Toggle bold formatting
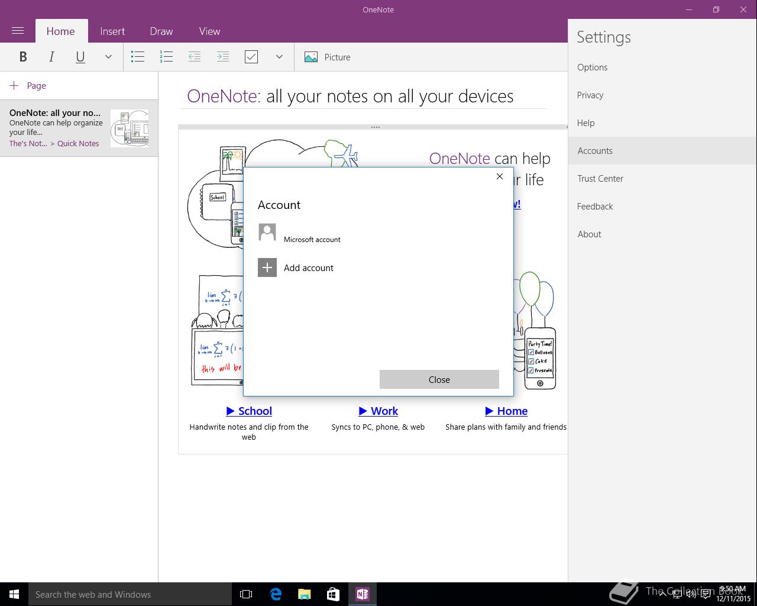This screenshot has width=757, height=606. click(23, 57)
